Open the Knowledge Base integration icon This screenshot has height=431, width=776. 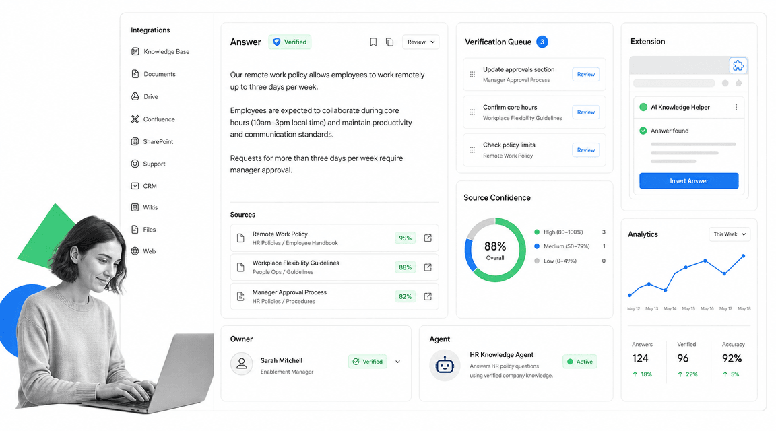[x=135, y=51]
